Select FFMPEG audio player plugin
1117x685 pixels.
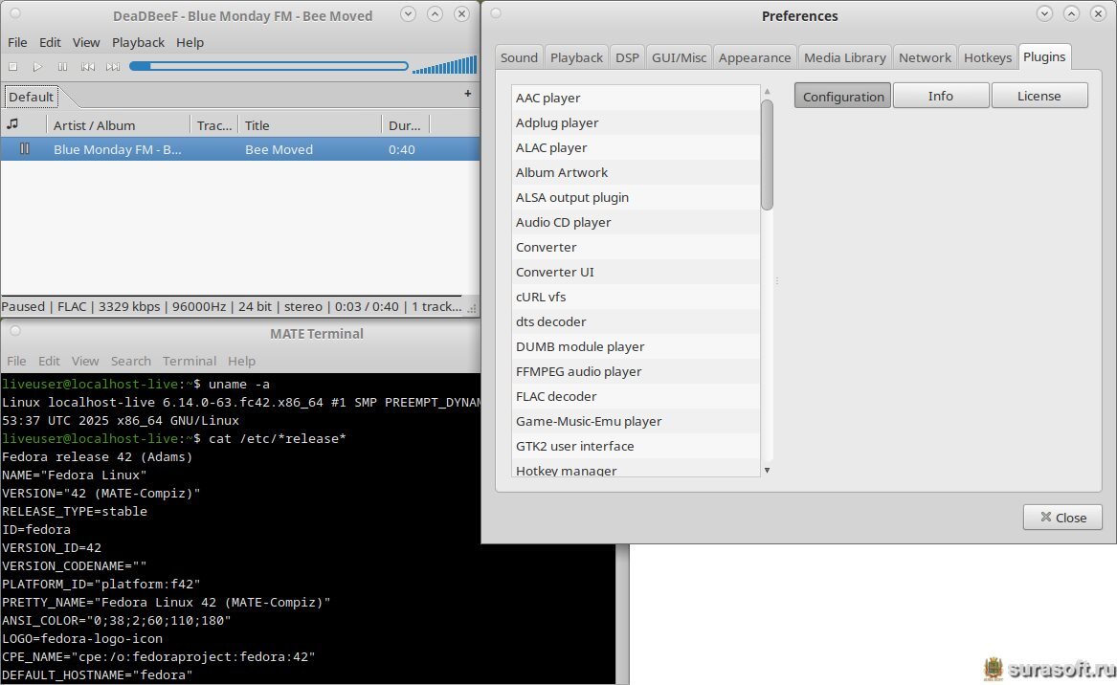coord(636,372)
